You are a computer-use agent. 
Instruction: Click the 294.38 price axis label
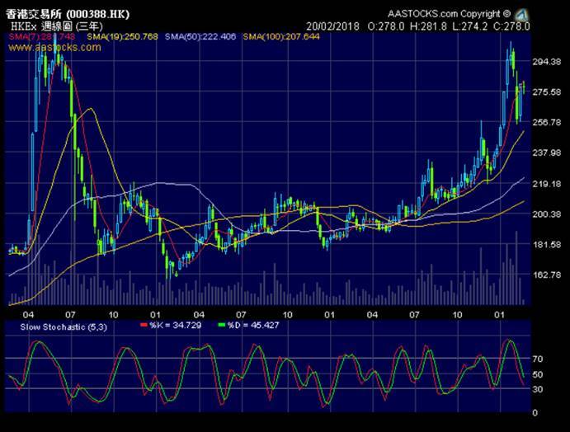pyautogui.click(x=547, y=62)
